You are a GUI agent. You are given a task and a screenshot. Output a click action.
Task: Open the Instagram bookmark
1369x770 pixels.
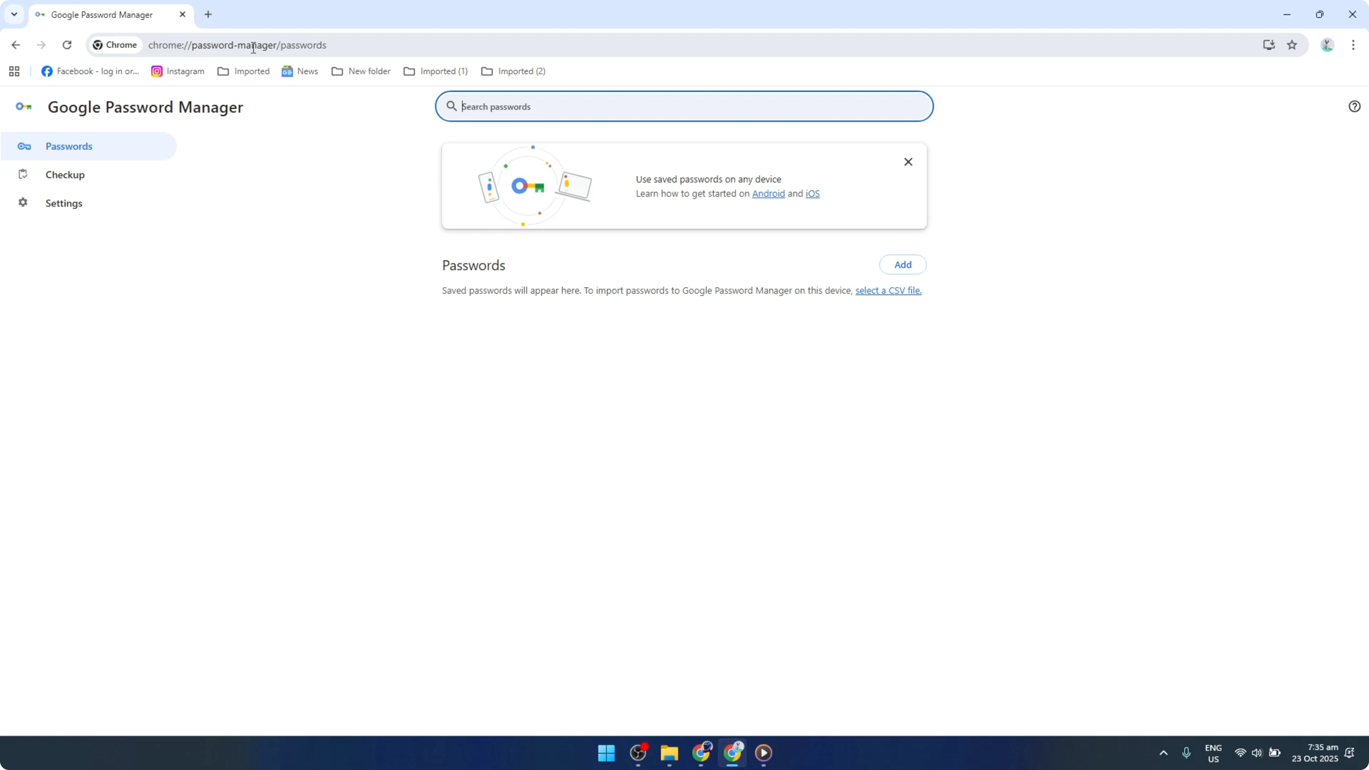(177, 71)
